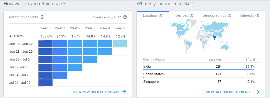
Task: Click the Week 2 column header
Action: (x=75, y=28)
